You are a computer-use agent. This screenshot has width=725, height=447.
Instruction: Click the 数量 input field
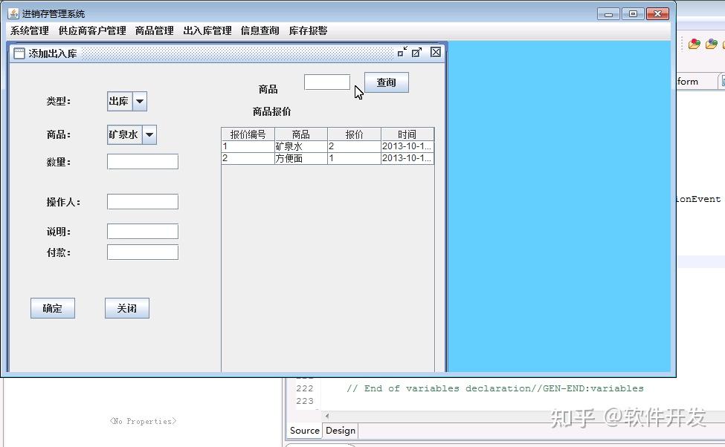(142, 161)
